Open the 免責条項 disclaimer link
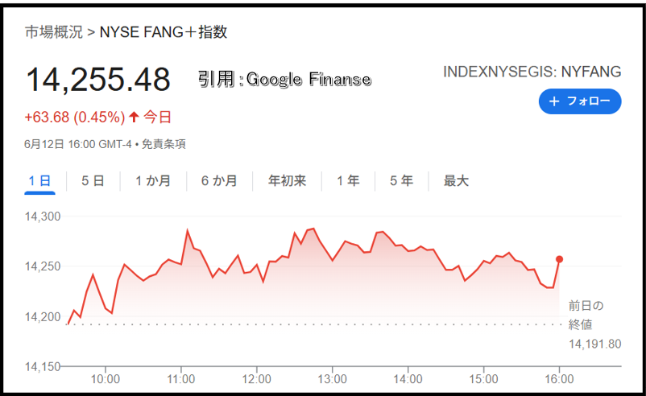Screen dimensions: 646x396 164,144
